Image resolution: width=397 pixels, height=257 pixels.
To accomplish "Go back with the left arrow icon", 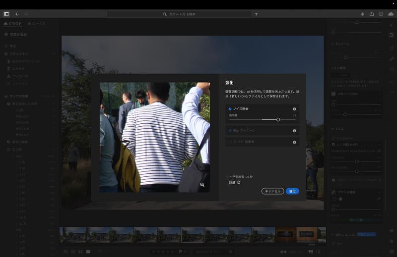I will coord(17,14).
